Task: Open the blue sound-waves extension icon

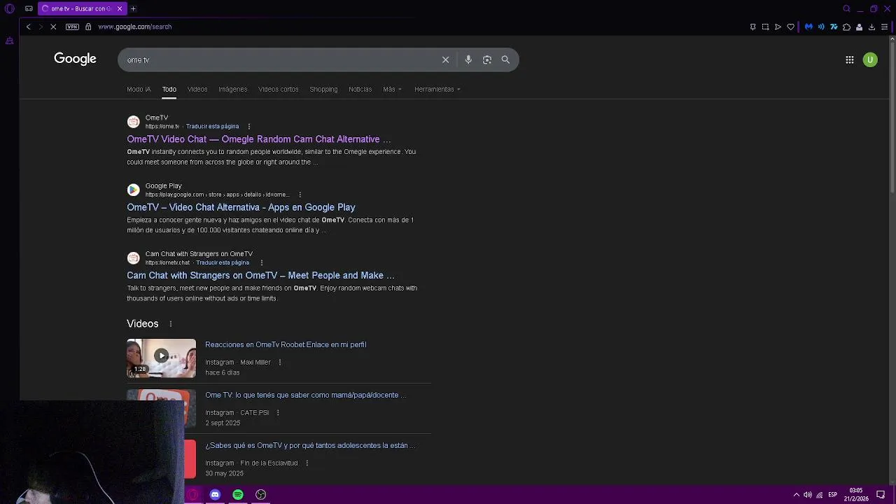Action: [x=822, y=27]
